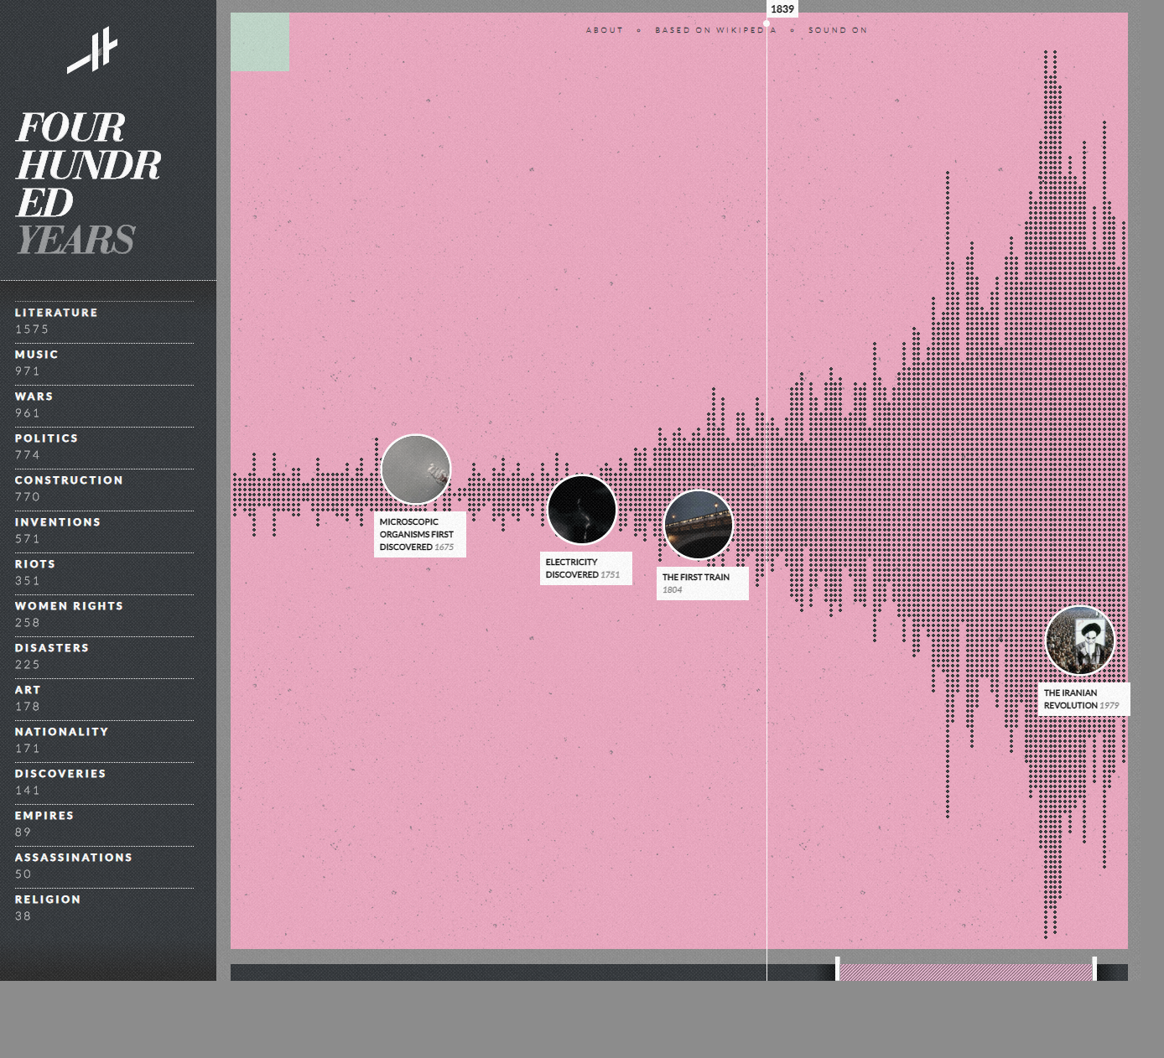This screenshot has height=1058, width=1164.
Task: Open the ABOUT menu item
Action: pyautogui.click(x=604, y=30)
